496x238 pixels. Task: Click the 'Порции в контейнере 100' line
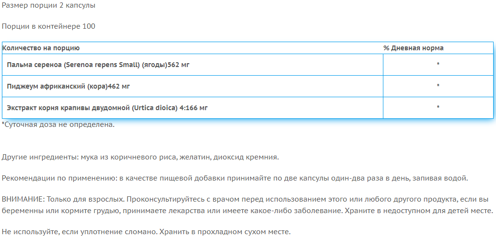(x=48, y=26)
